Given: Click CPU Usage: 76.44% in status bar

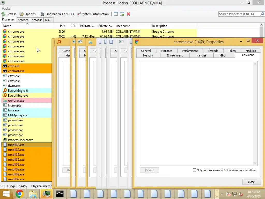Looking at the screenshot, I should pos(14,186).
